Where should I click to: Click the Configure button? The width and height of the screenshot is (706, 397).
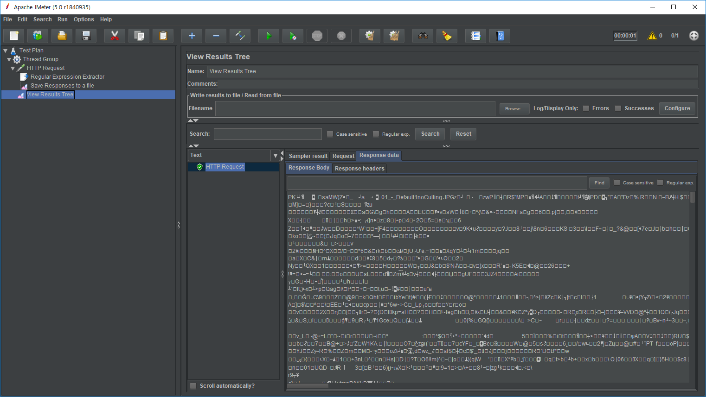[x=677, y=108]
